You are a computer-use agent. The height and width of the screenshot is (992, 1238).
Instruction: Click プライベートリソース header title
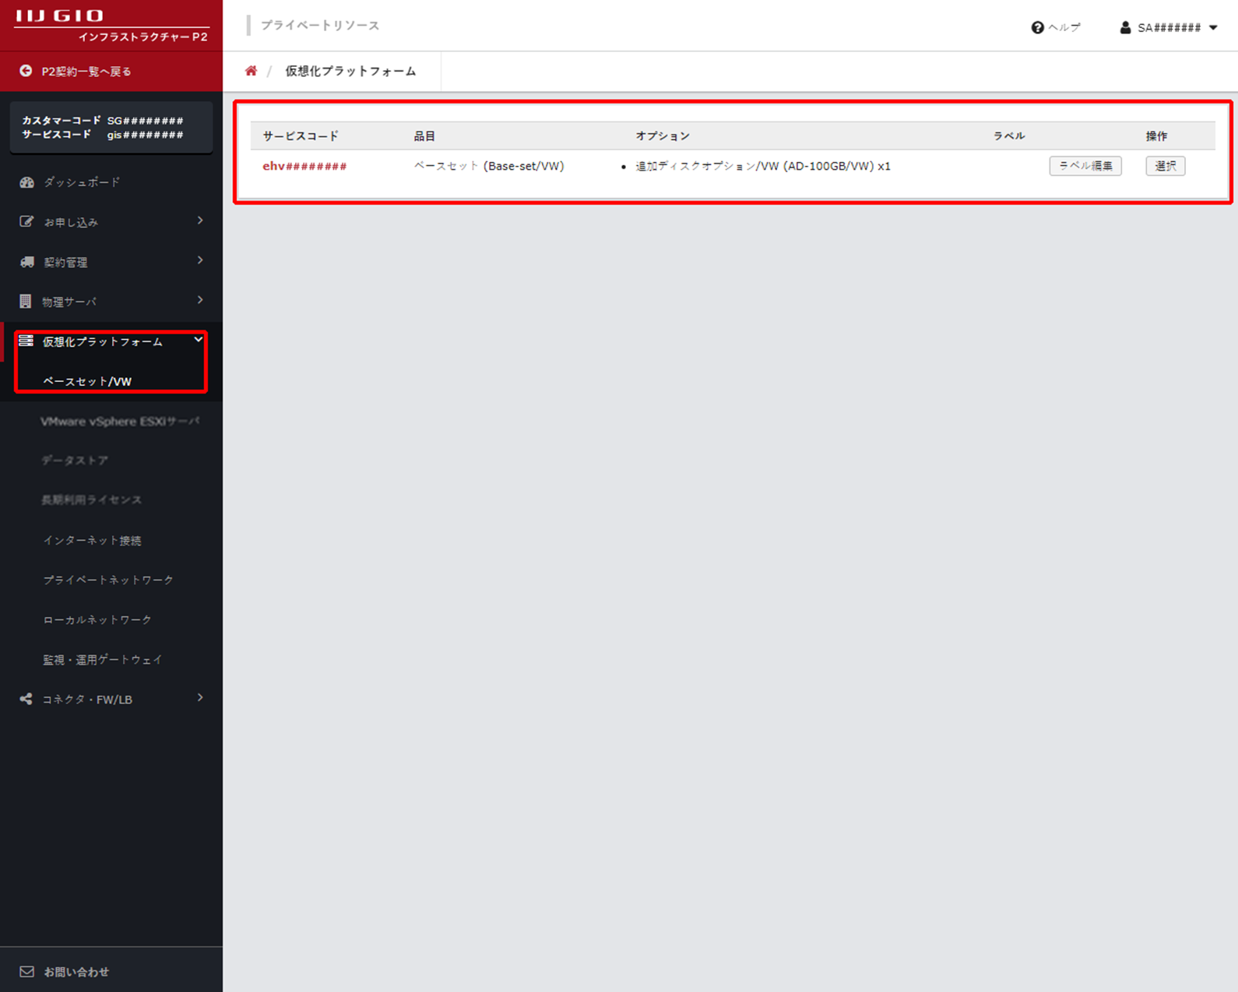click(x=320, y=26)
